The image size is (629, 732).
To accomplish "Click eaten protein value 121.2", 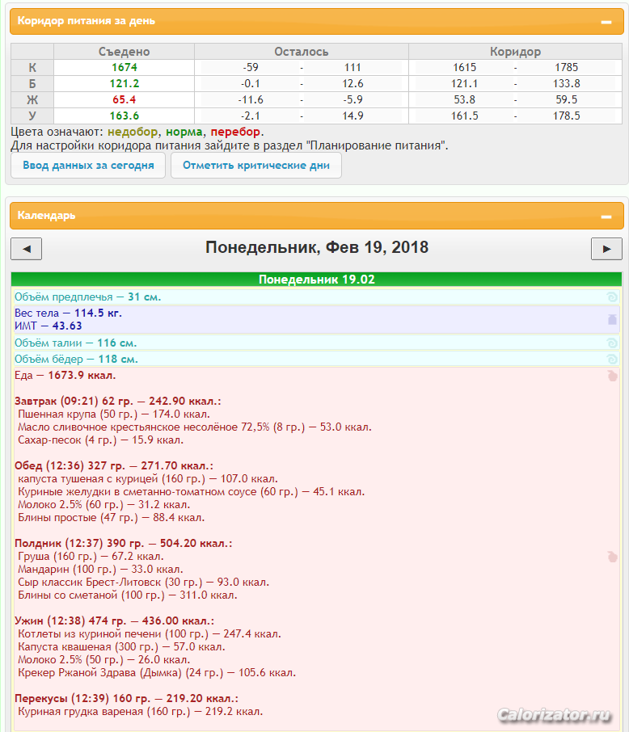I will (125, 83).
